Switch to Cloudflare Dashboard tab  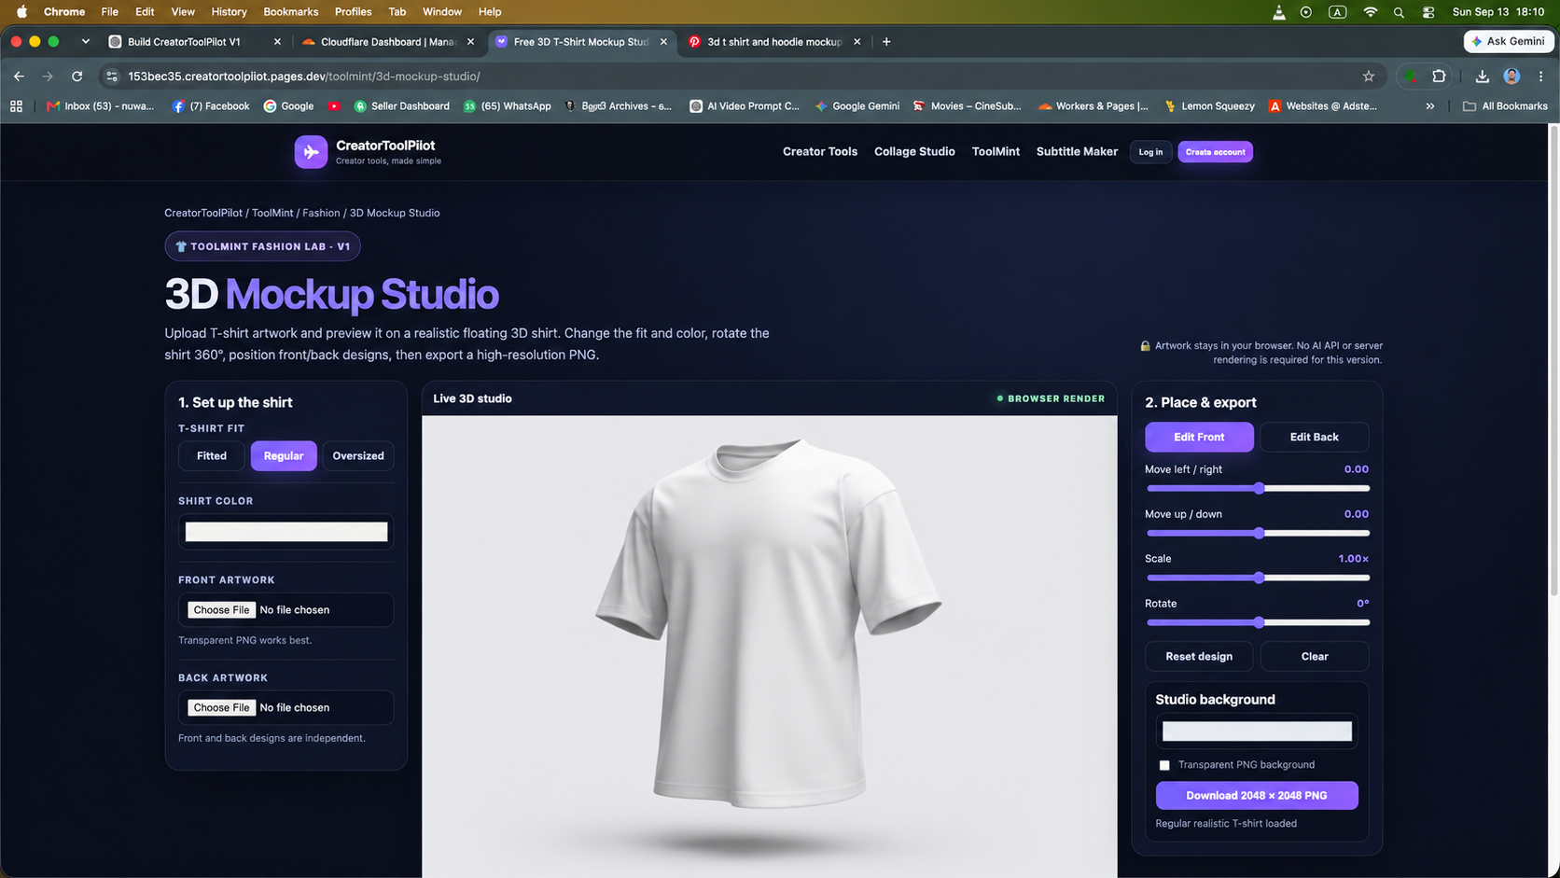tap(387, 42)
